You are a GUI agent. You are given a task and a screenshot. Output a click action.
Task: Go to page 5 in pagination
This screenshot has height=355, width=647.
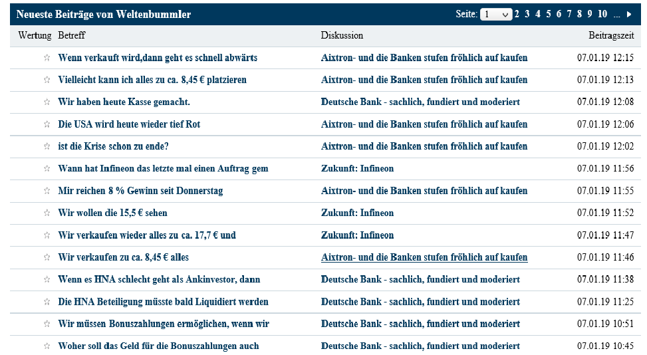tap(549, 14)
